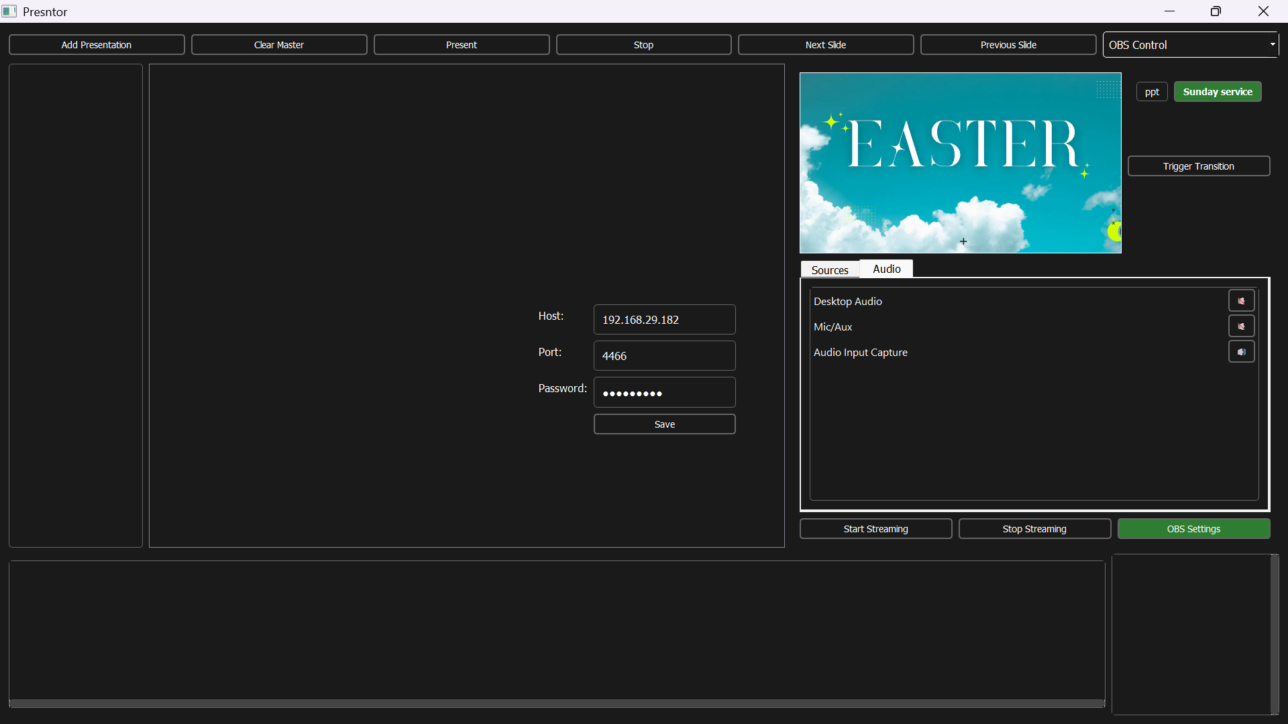This screenshot has height=724, width=1288.
Task: Save the OBS connection details
Action: coord(664,424)
